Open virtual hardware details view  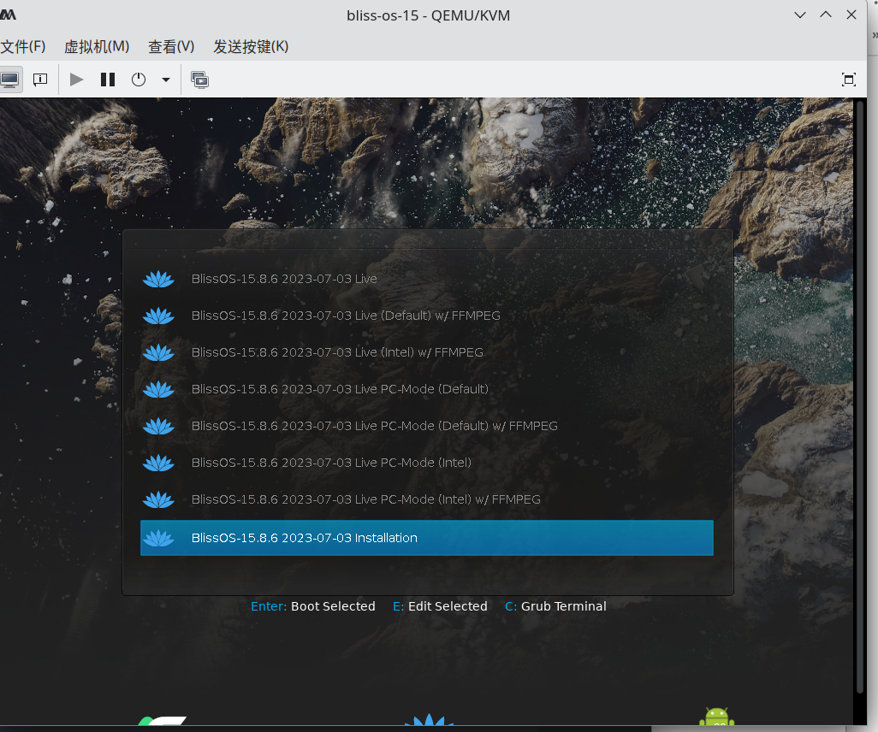pos(40,80)
